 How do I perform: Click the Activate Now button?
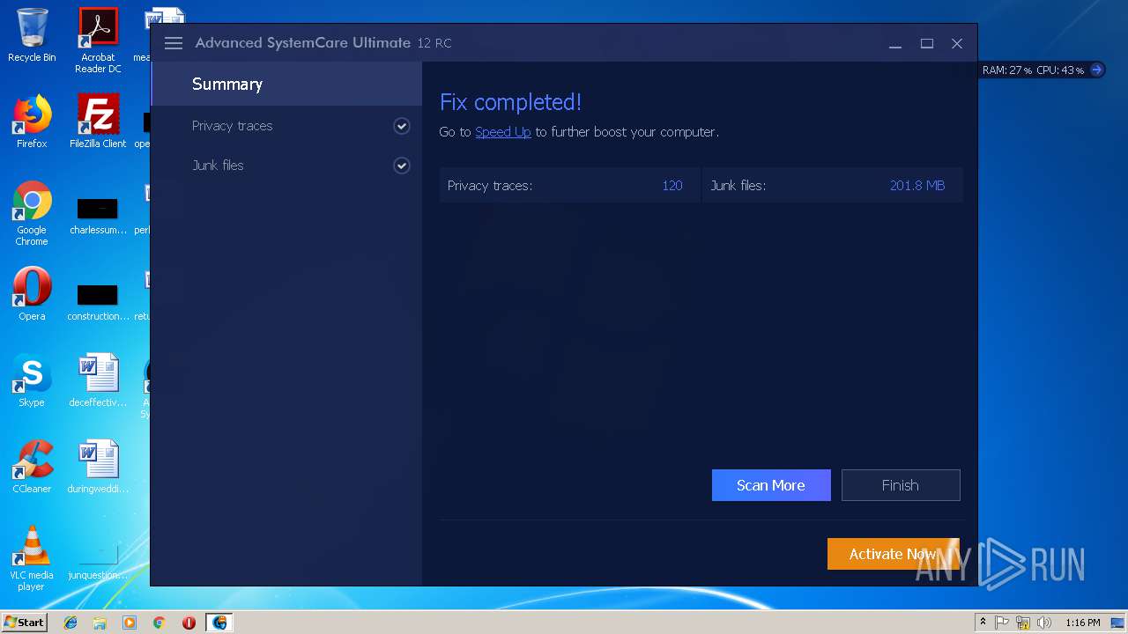[x=893, y=554]
